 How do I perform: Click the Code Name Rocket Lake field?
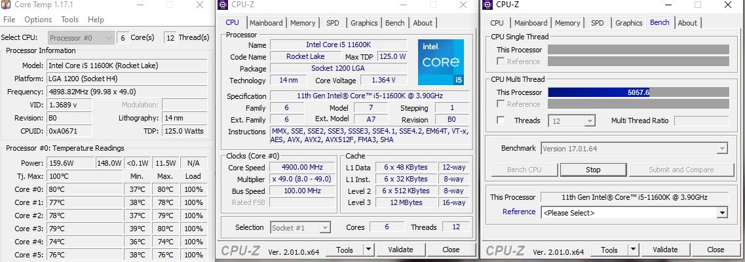point(305,56)
